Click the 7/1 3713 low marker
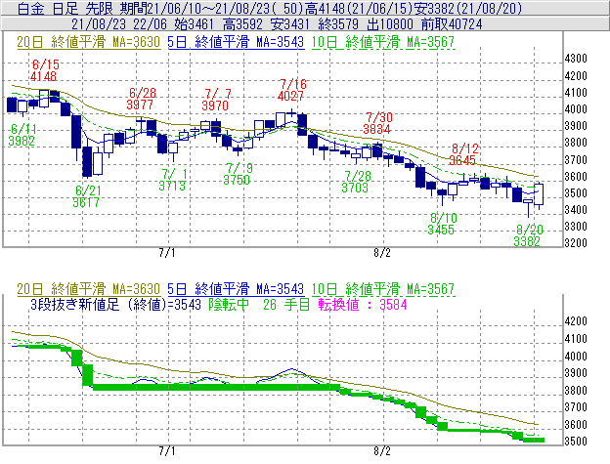The image size is (610, 464). pyautogui.click(x=173, y=180)
